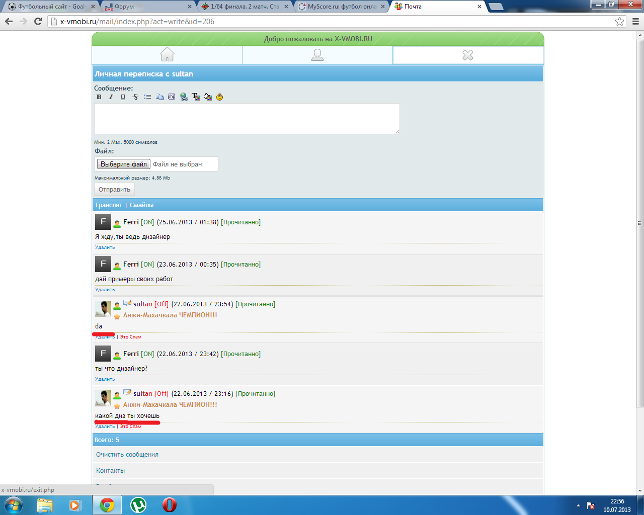Open the Смайлы link
This screenshot has height=515, width=644.
point(142,205)
